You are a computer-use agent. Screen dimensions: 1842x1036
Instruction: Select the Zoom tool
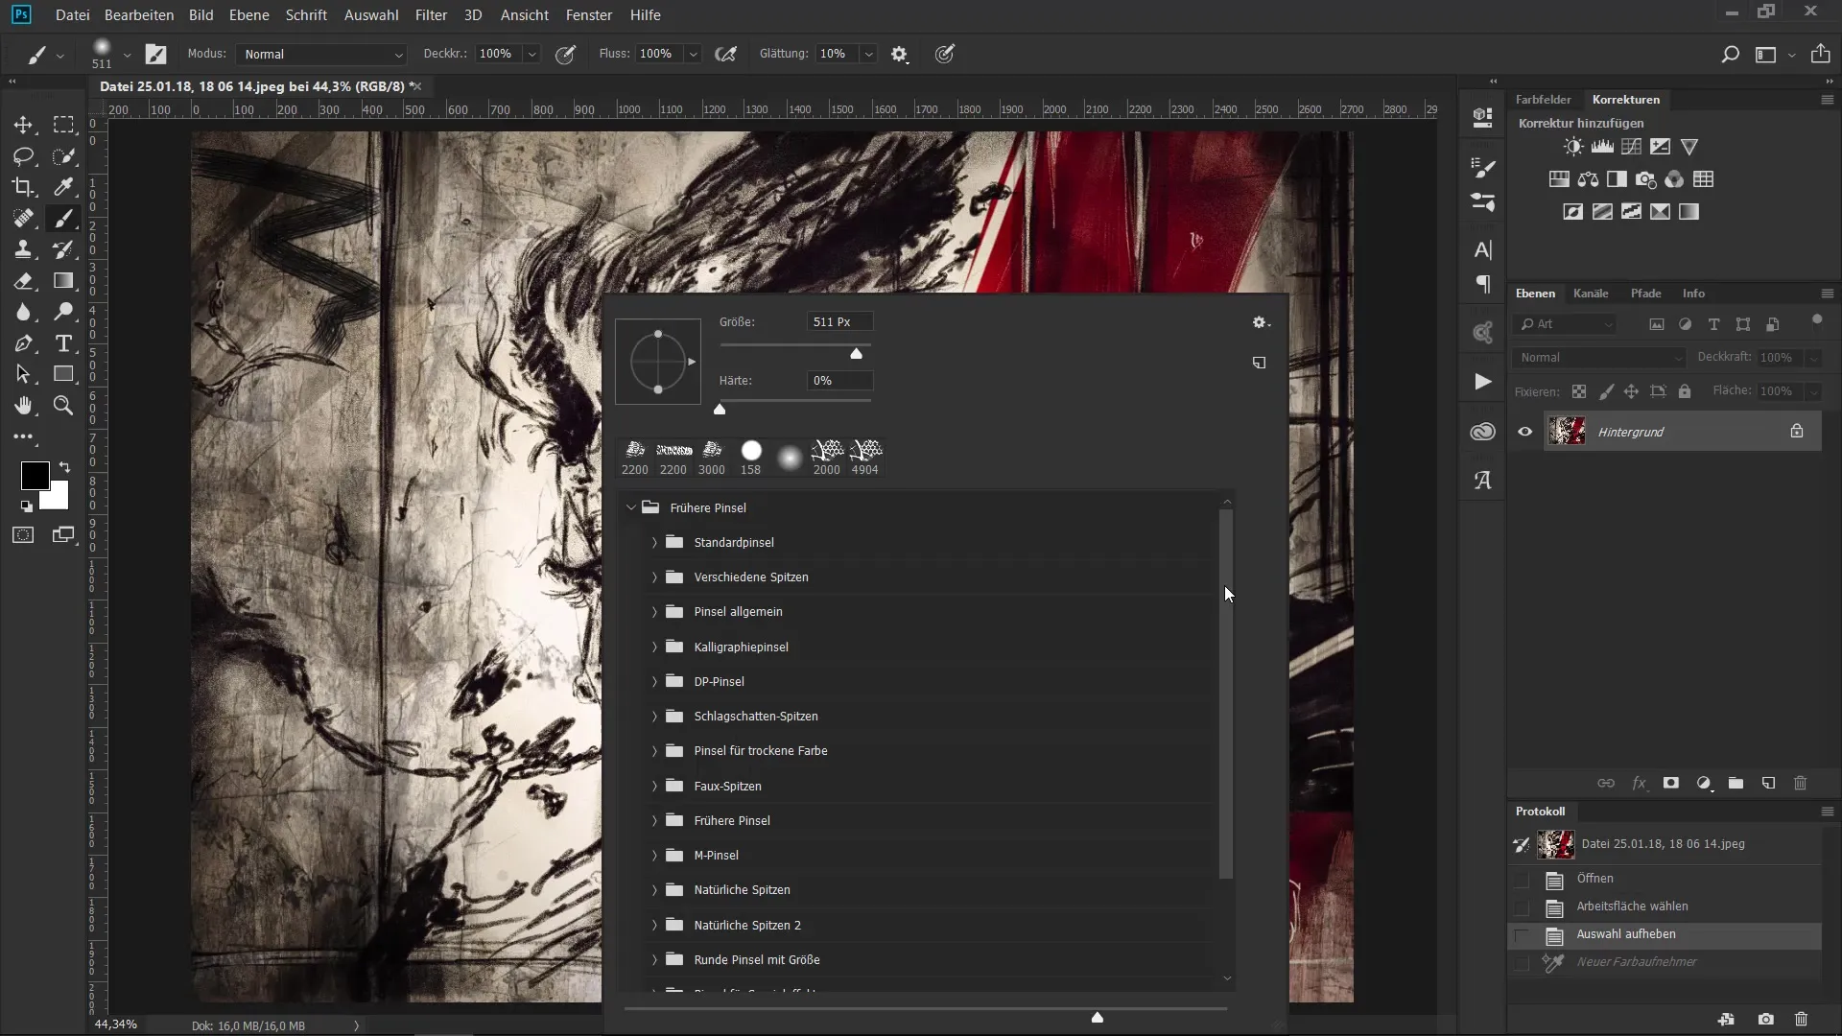click(63, 406)
